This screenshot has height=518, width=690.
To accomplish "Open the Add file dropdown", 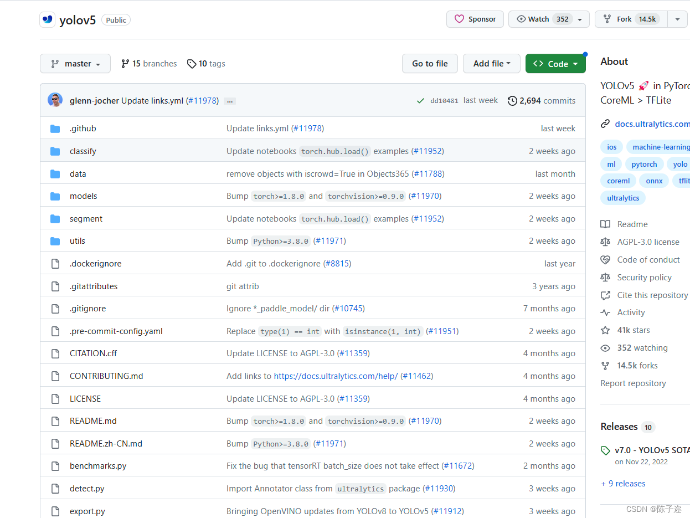I will pos(492,64).
